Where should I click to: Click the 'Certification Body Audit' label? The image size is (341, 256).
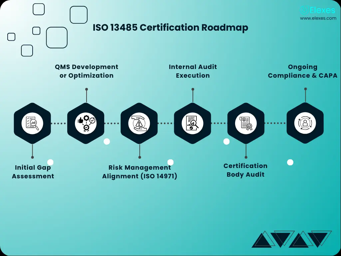(x=245, y=170)
